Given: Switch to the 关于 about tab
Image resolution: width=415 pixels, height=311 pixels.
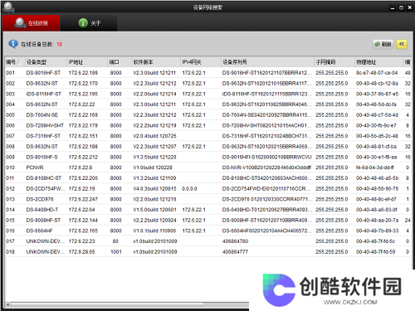Looking at the screenshot, I should point(89,23).
